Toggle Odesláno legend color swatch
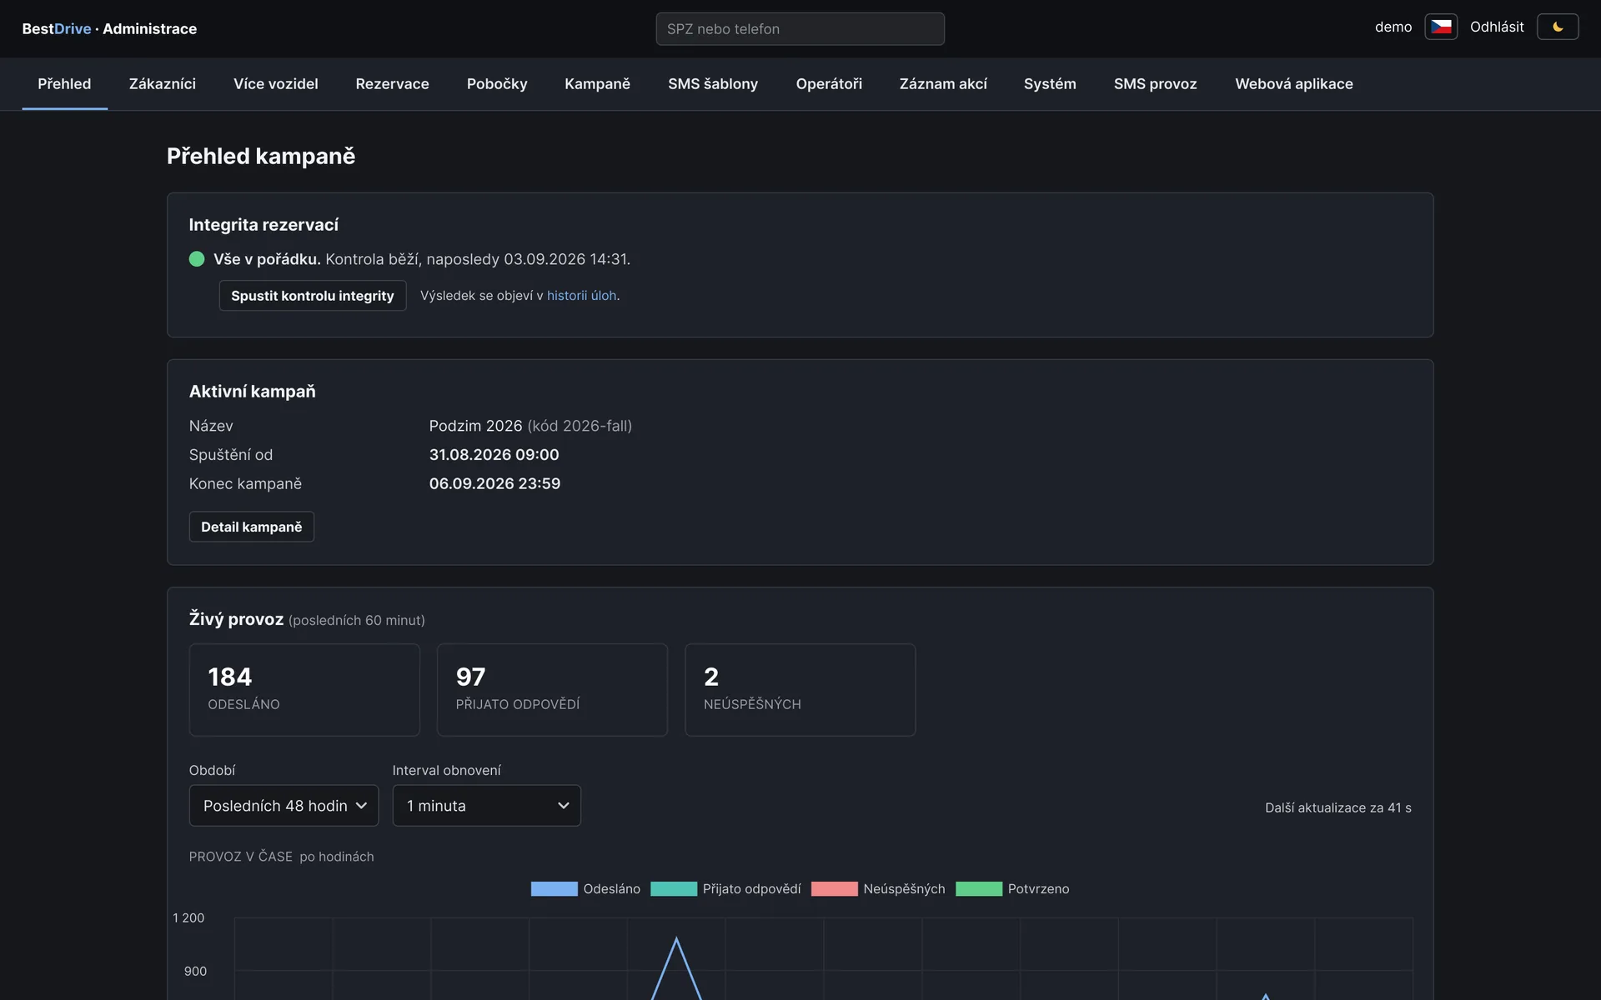The height and width of the screenshot is (1000, 1601). click(555, 889)
